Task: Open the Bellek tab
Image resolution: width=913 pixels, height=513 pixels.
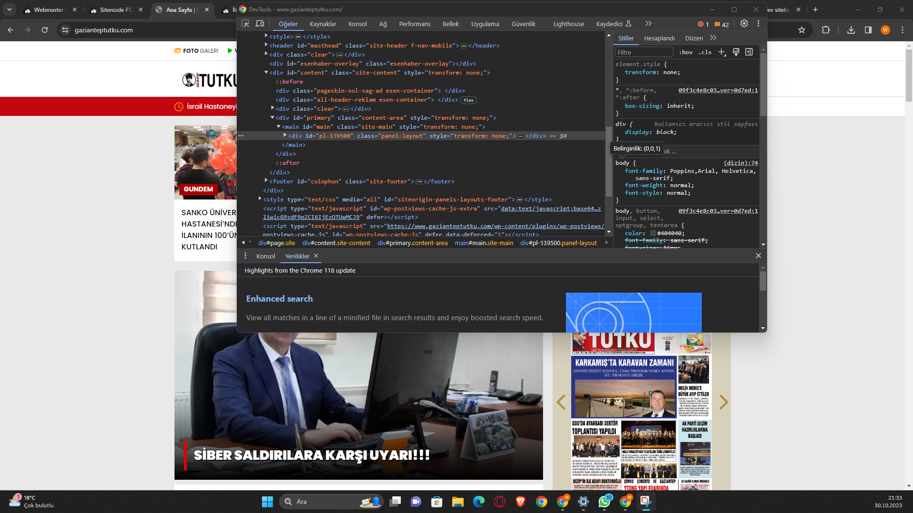Action: point(451,24)
